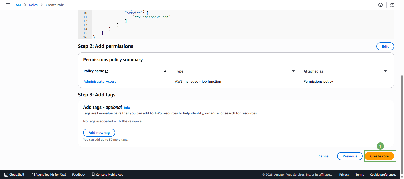
Task: Click the external link icon beside Policy name
Action: click(107, 71)
